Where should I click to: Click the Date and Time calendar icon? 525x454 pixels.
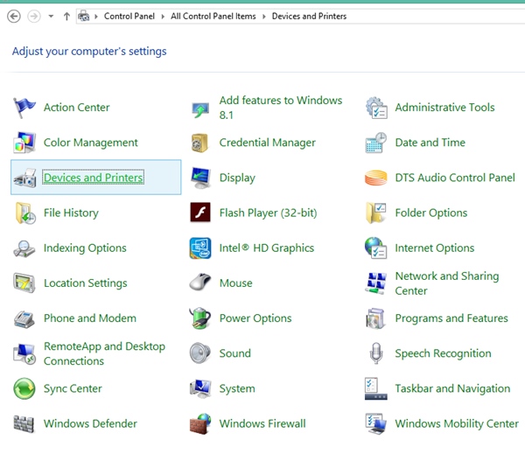click(375, 143)
